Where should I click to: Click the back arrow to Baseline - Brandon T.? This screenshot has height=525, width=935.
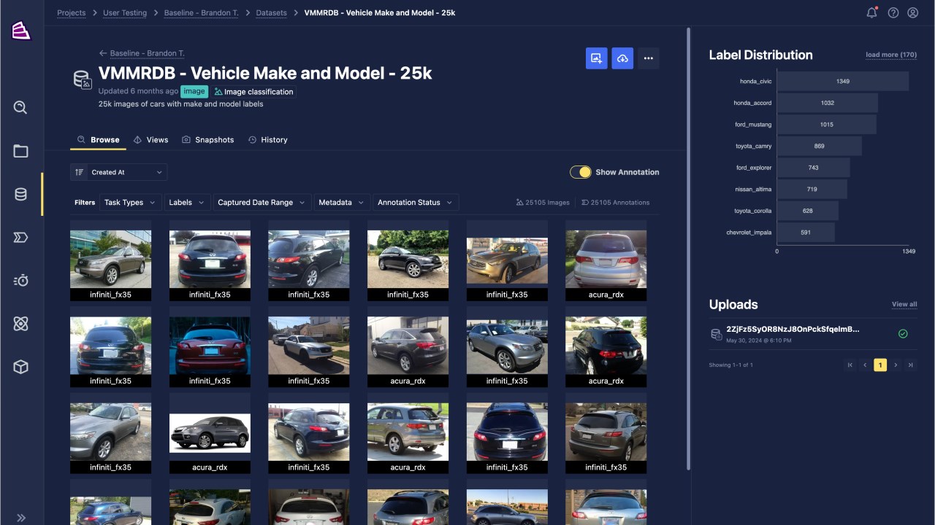click(x=103, y=53)
